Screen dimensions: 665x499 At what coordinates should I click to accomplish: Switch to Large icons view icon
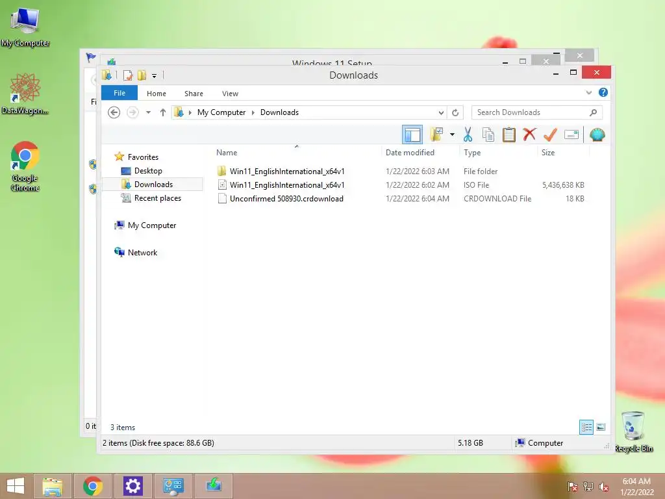(601, 427)
